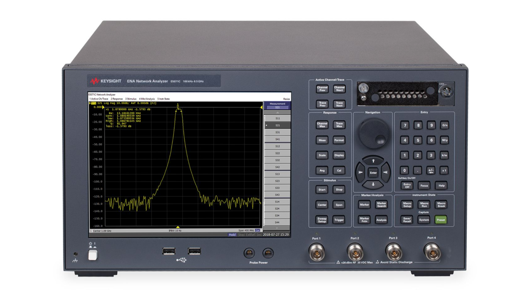Image resolution: width=530 pixels, height=301 pixels.
Task: Hit the green Preset button
Action: click(x=441, y=220)
